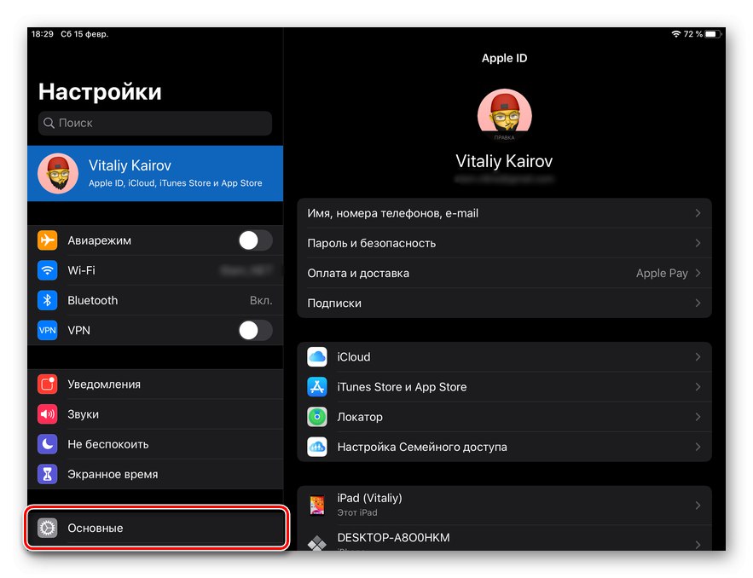The height and width of the screenshot is (578, 753).
Task: Tap the Экранное время hourglass icon
Action: click(x=47, y=474)
